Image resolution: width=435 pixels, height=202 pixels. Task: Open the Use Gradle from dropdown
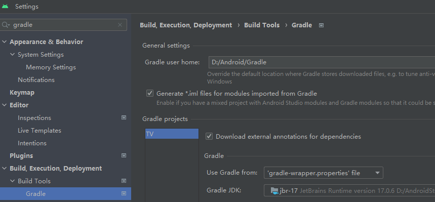(x=324, y=173)
